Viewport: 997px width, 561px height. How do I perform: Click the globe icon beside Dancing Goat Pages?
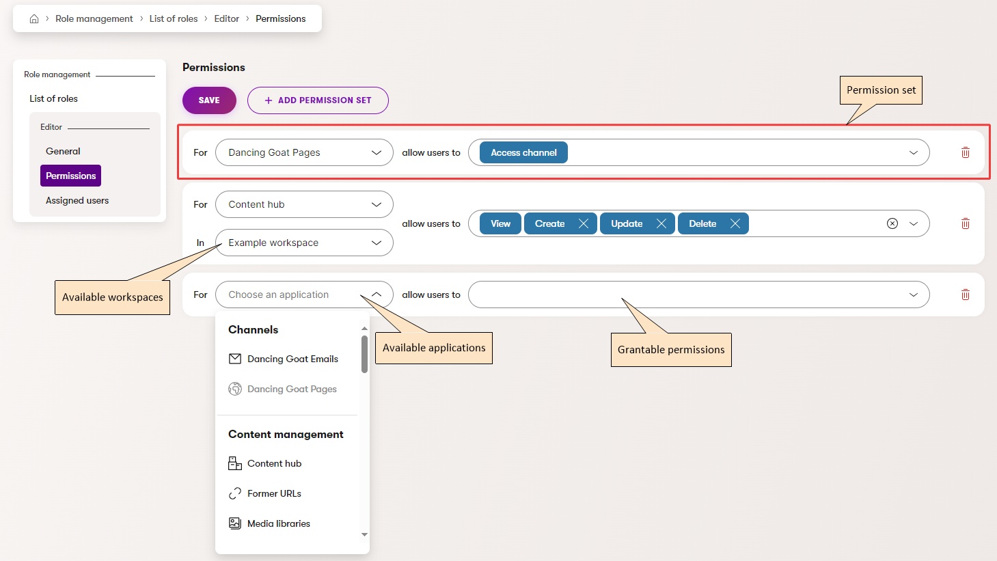coord(235,388)
